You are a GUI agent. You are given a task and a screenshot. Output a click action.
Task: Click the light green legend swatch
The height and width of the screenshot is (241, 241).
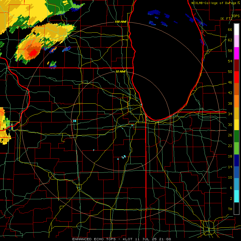[x=236, y=148]
